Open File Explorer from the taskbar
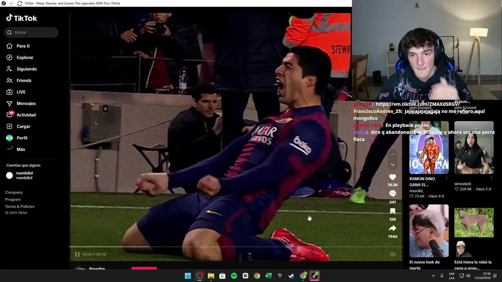 click(x=211, y=276)
